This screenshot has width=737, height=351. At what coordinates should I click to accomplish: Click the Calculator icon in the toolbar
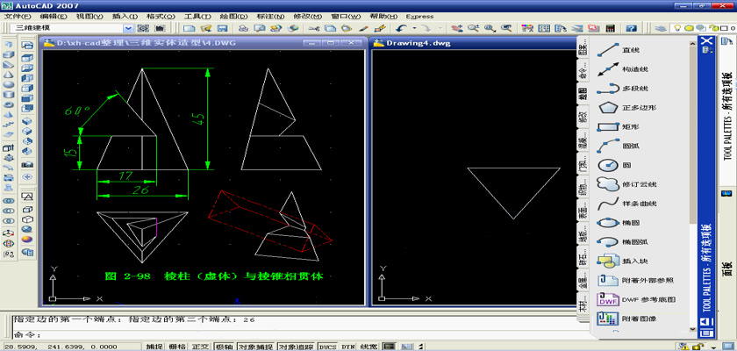(611, 28)
